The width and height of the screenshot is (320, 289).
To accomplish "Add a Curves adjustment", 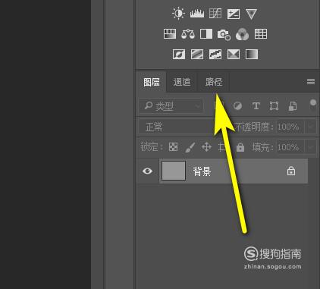I will 215,14.
